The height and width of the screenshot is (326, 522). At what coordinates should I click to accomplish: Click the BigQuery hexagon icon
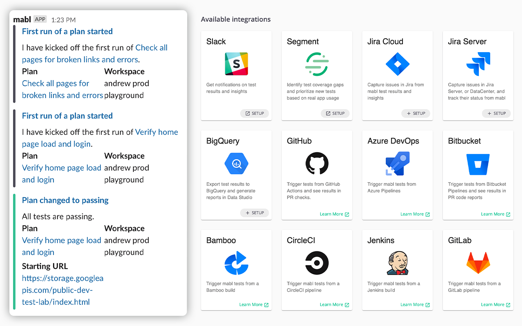click(236, 163)
